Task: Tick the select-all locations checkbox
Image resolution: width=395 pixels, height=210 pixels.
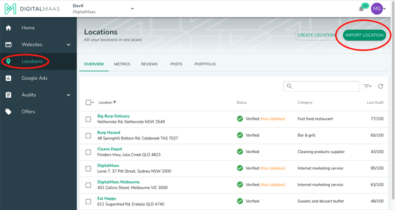Action: [x=88, y=103]
